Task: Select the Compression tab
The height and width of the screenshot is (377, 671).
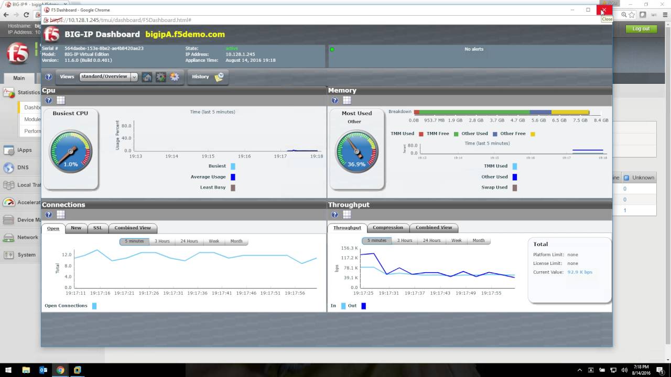Action: click(388, 228)
